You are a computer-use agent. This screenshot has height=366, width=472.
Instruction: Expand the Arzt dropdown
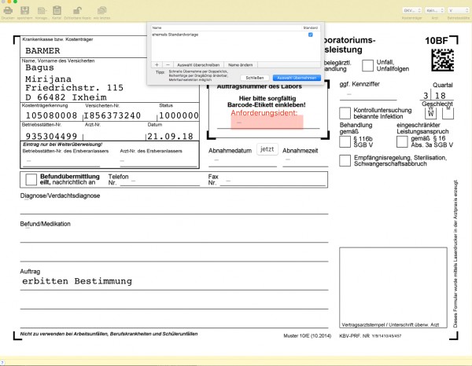[x=435, y=10]
